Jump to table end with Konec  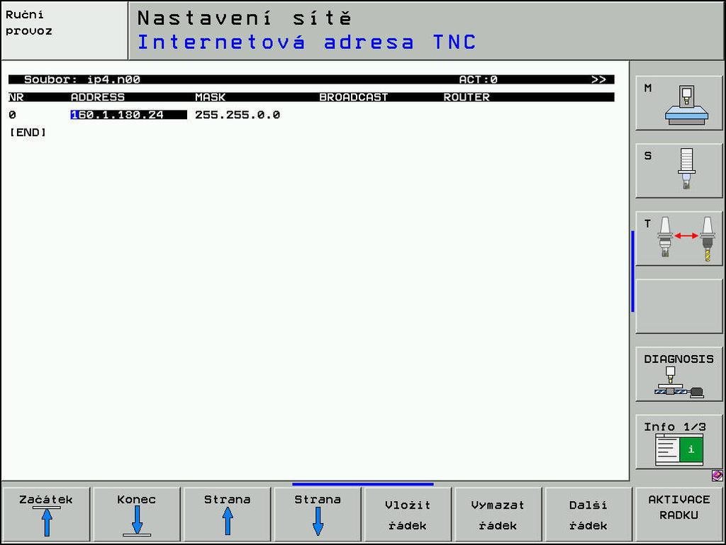[137, 514]
